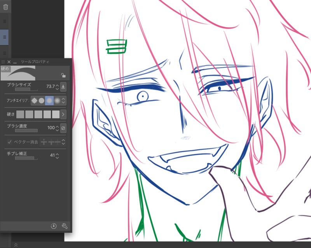Increase ブラシ濃度 with the up arrow

point(57,126)
